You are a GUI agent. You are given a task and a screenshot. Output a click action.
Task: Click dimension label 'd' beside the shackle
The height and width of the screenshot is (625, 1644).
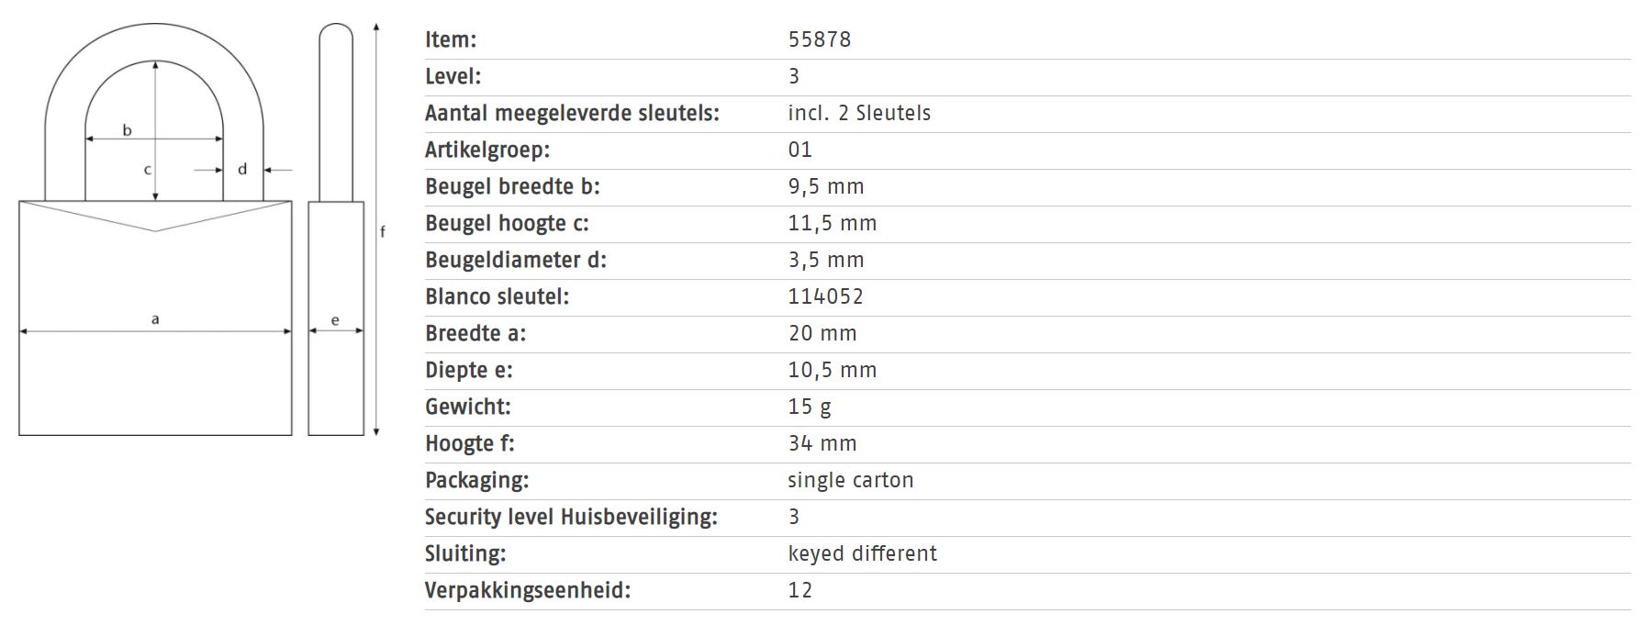(x=242, y=169)
